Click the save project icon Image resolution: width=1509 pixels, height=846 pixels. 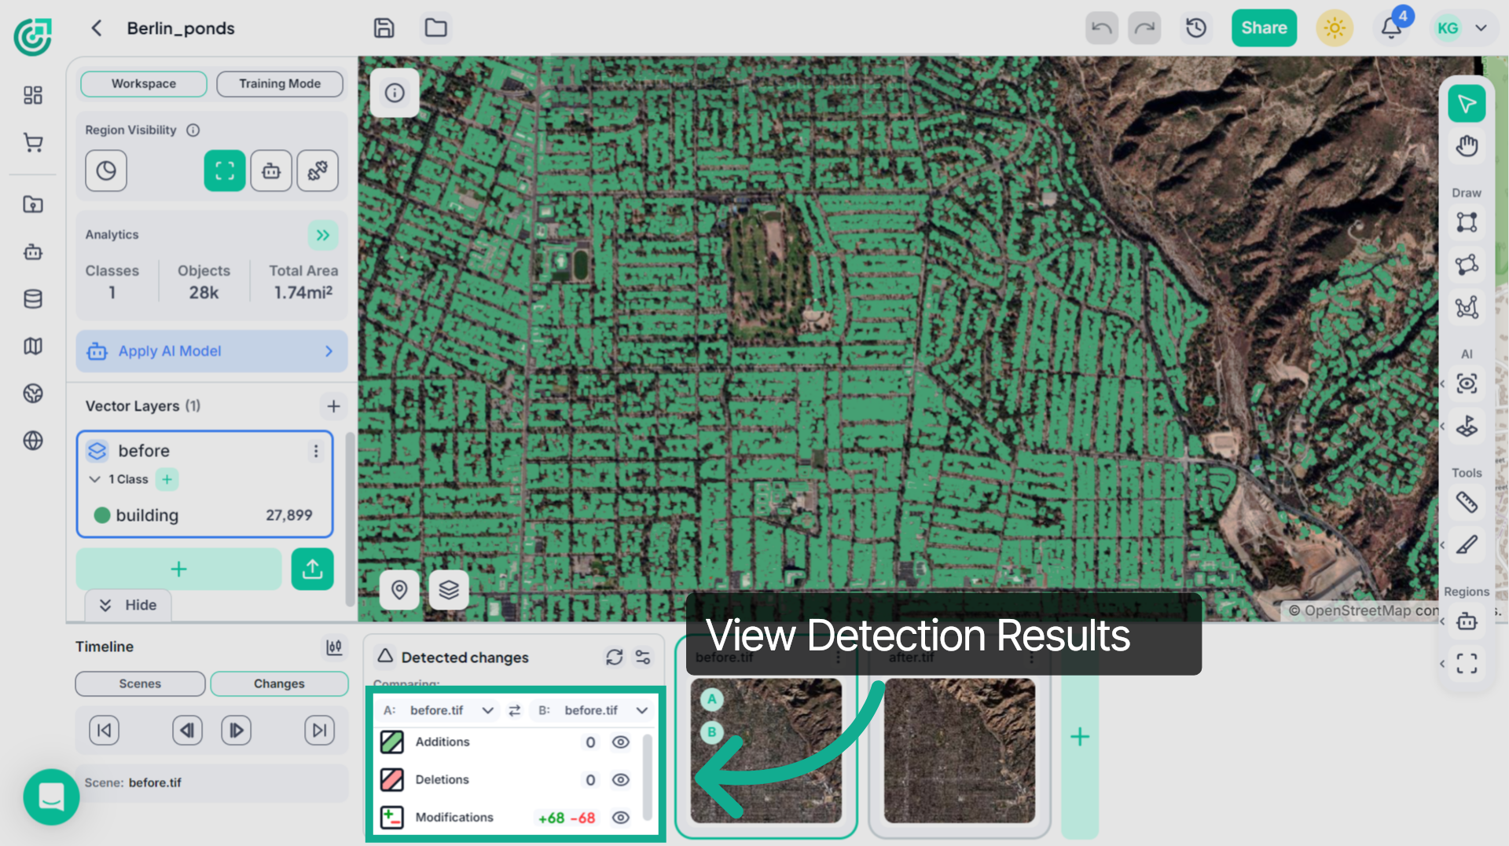[x=384, y=28]
